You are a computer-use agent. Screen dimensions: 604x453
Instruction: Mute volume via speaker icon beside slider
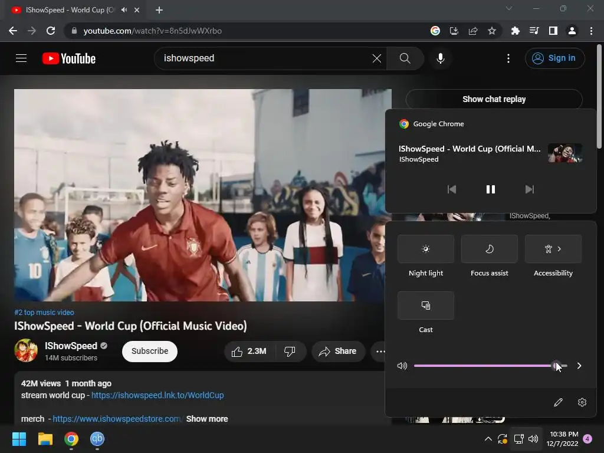tap(402, 366)
